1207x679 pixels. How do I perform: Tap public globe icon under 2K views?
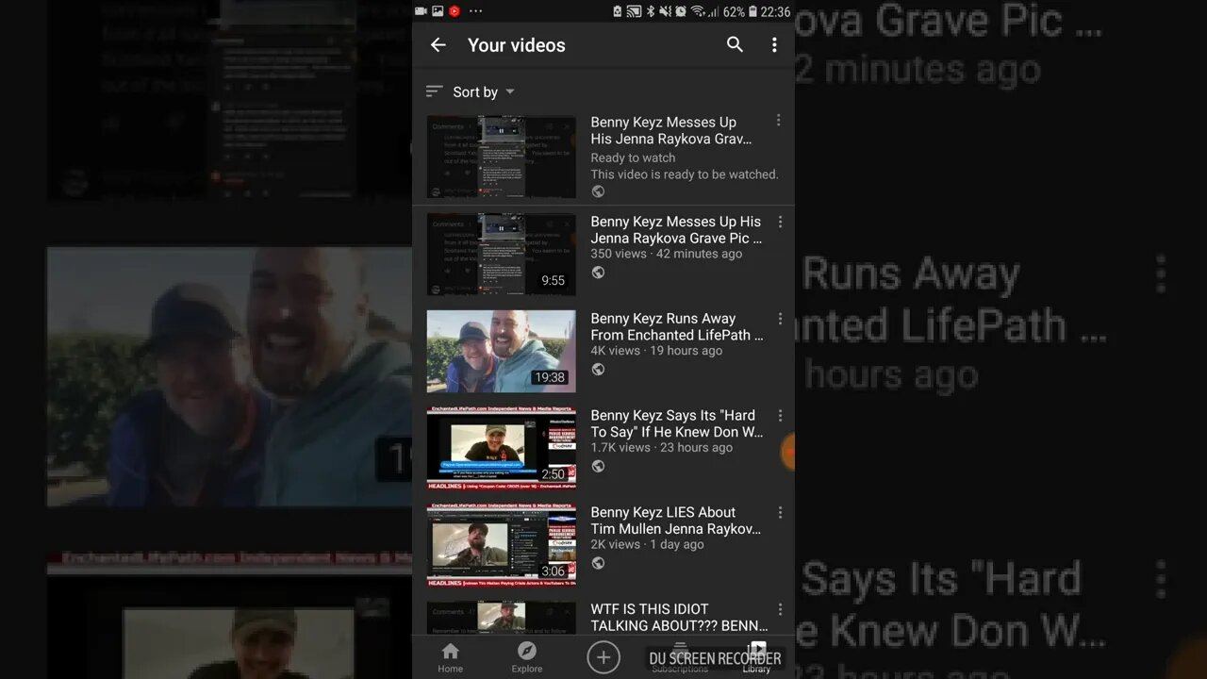tap(598, 564)
